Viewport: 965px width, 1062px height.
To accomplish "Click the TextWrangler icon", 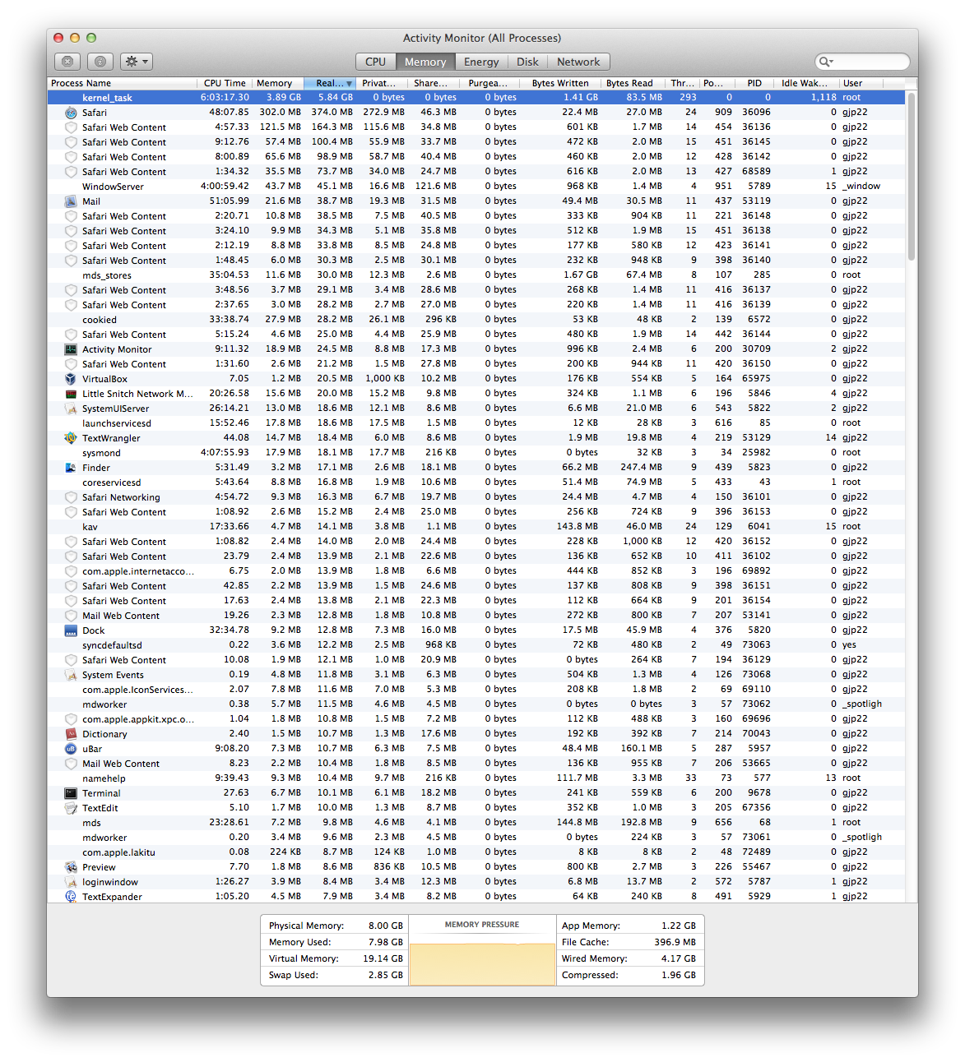I will tap(71, 438).
